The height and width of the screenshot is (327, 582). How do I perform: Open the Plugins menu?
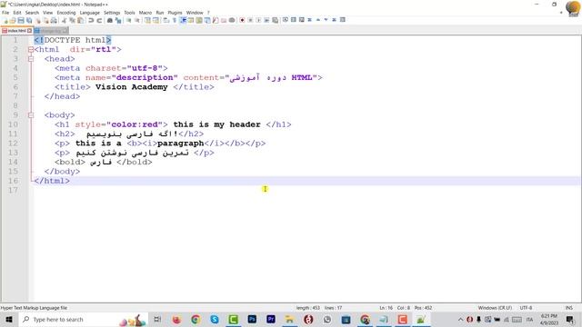175,13
